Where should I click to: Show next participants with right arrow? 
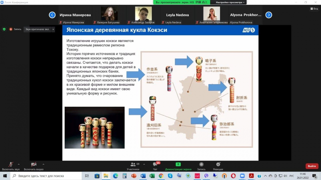coord(269,15)
